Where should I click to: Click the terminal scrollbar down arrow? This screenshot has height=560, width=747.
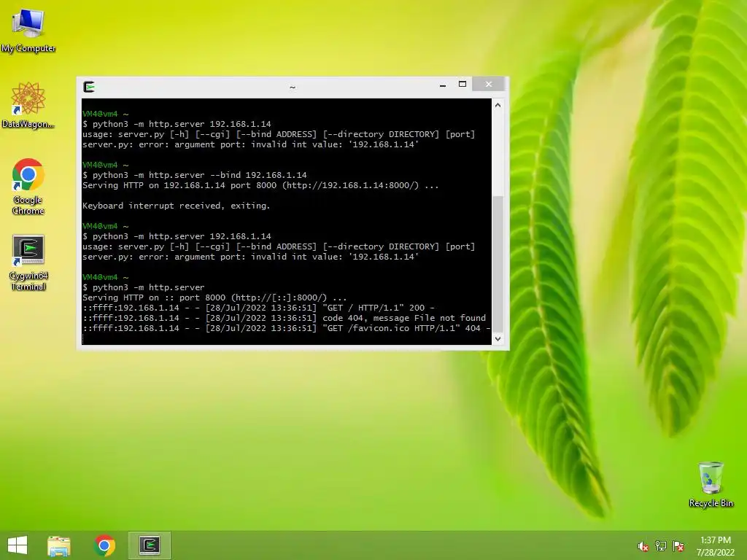498,338
